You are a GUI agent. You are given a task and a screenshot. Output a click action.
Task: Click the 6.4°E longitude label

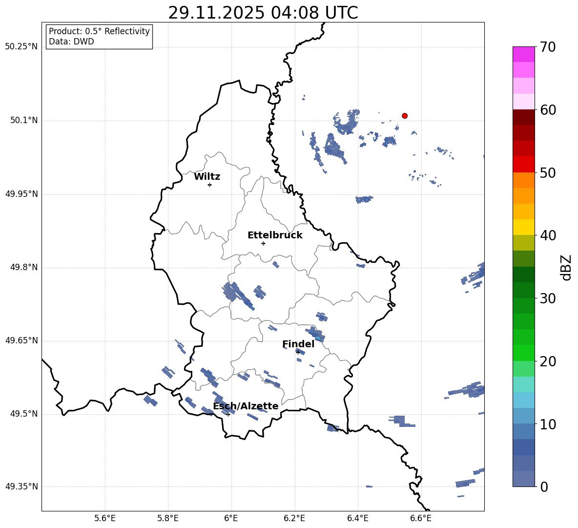pos(357,518)
